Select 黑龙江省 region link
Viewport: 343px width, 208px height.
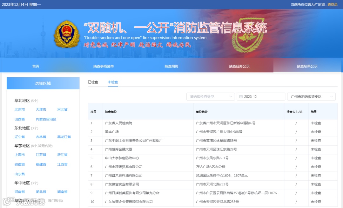click(64, 137)
